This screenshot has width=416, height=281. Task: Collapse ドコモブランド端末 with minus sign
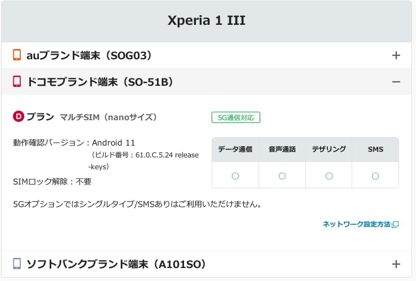(396, 82)
